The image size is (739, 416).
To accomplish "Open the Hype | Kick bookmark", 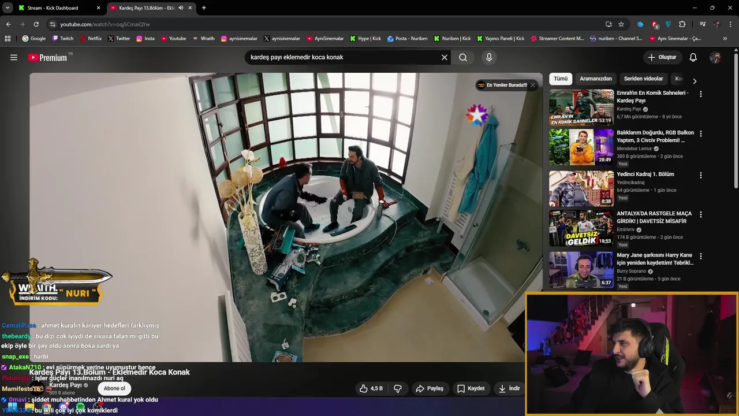I will click(x=365, y=39).
